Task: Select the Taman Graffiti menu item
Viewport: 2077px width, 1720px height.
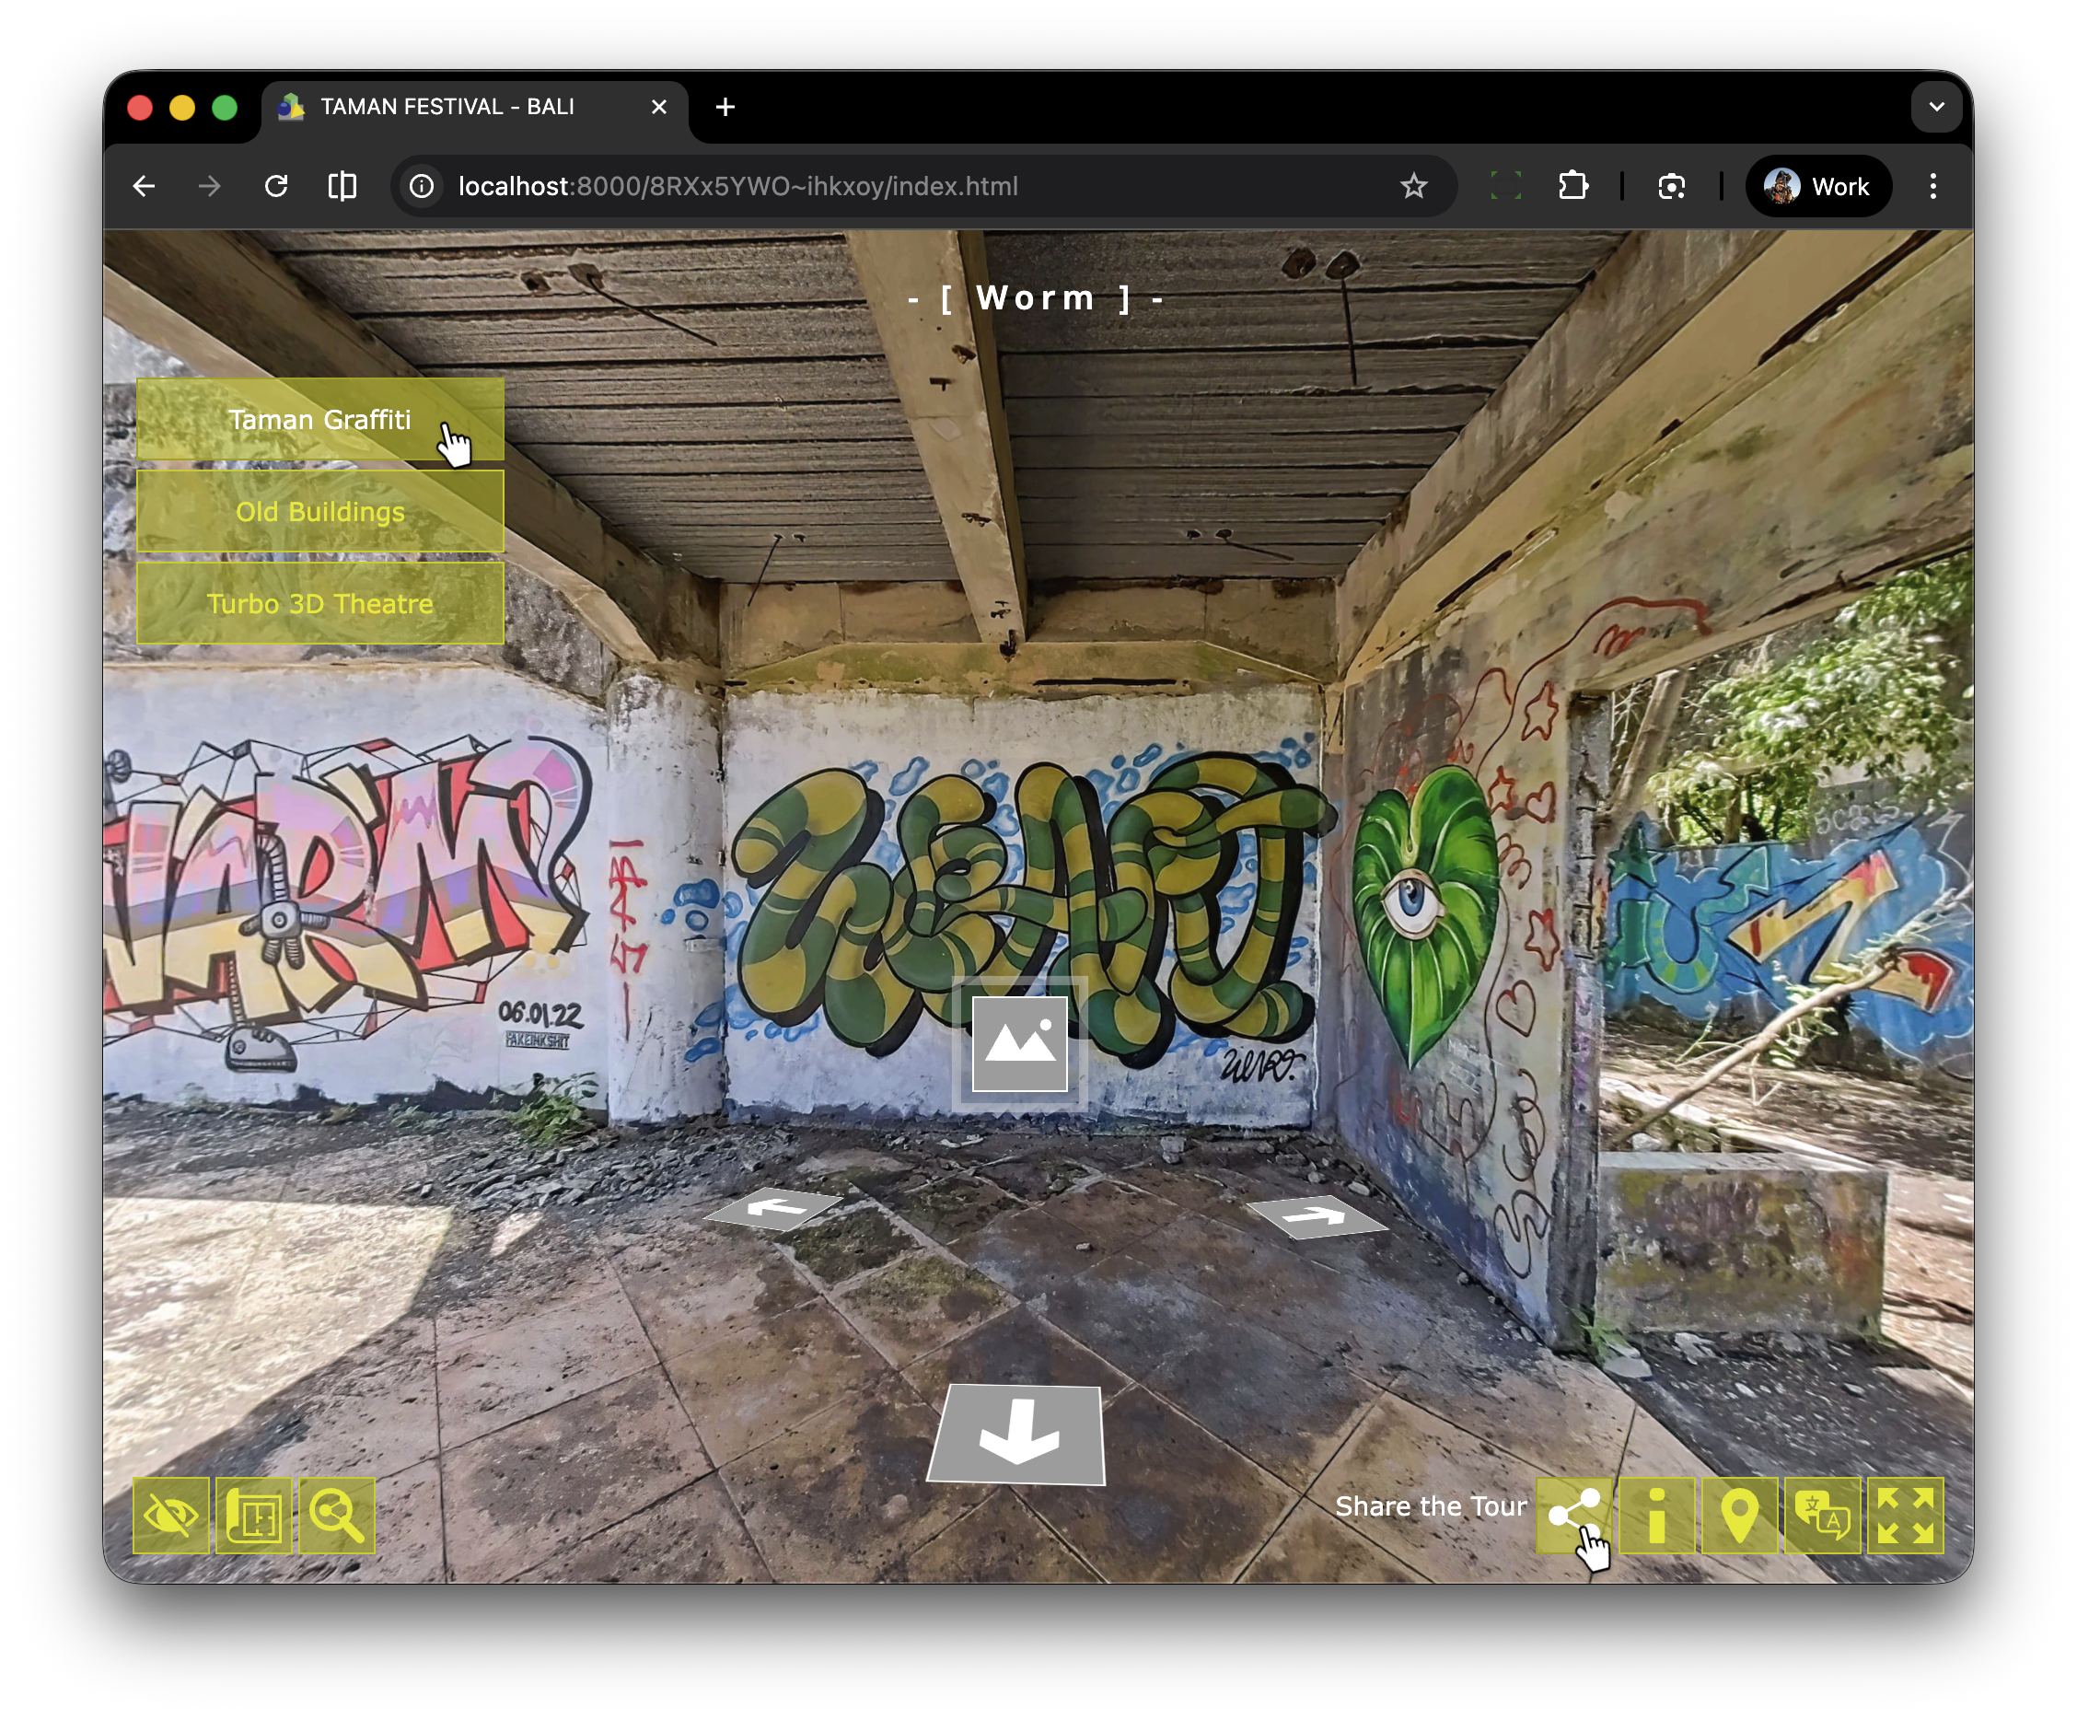Action: 319,419
